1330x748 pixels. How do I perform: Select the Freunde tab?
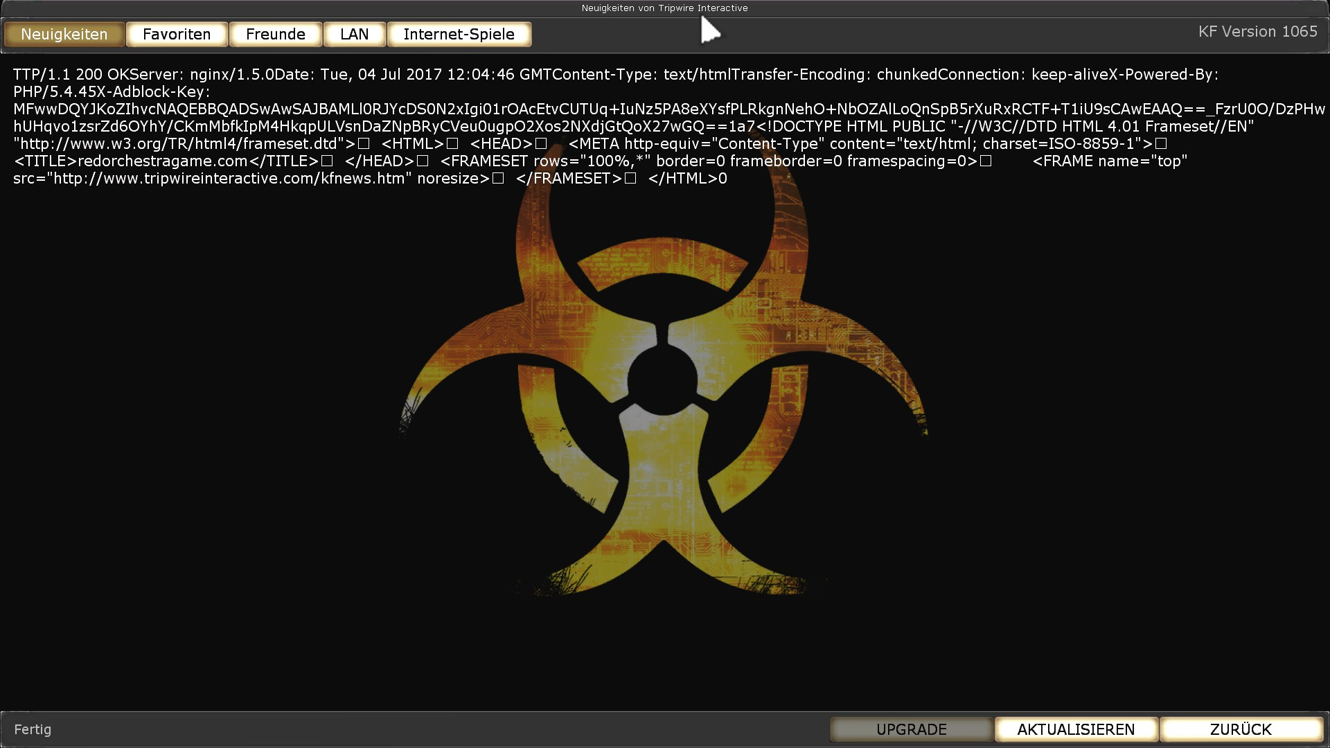tap(276, 35)
